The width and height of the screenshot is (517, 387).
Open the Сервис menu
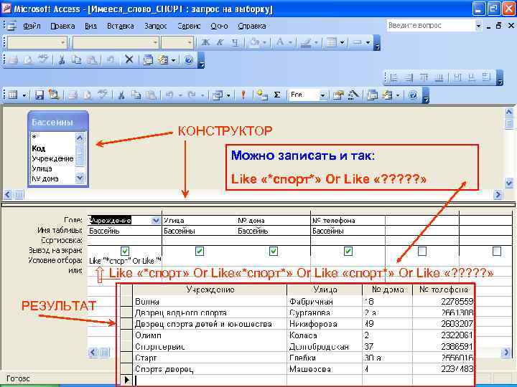(x=189, y=26)
